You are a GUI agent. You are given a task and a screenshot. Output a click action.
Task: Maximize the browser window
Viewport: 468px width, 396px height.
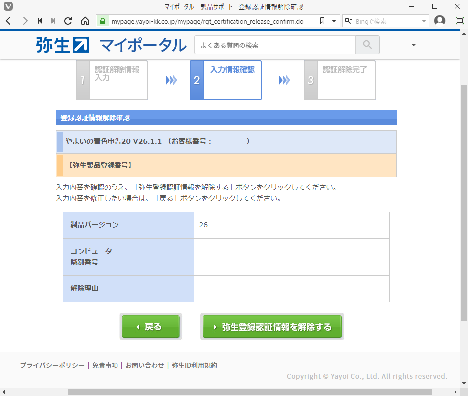point(435,6)
